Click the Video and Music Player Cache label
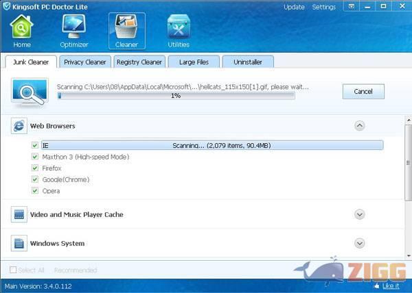The width and height of the screenshot is (412, 293). 77,214
